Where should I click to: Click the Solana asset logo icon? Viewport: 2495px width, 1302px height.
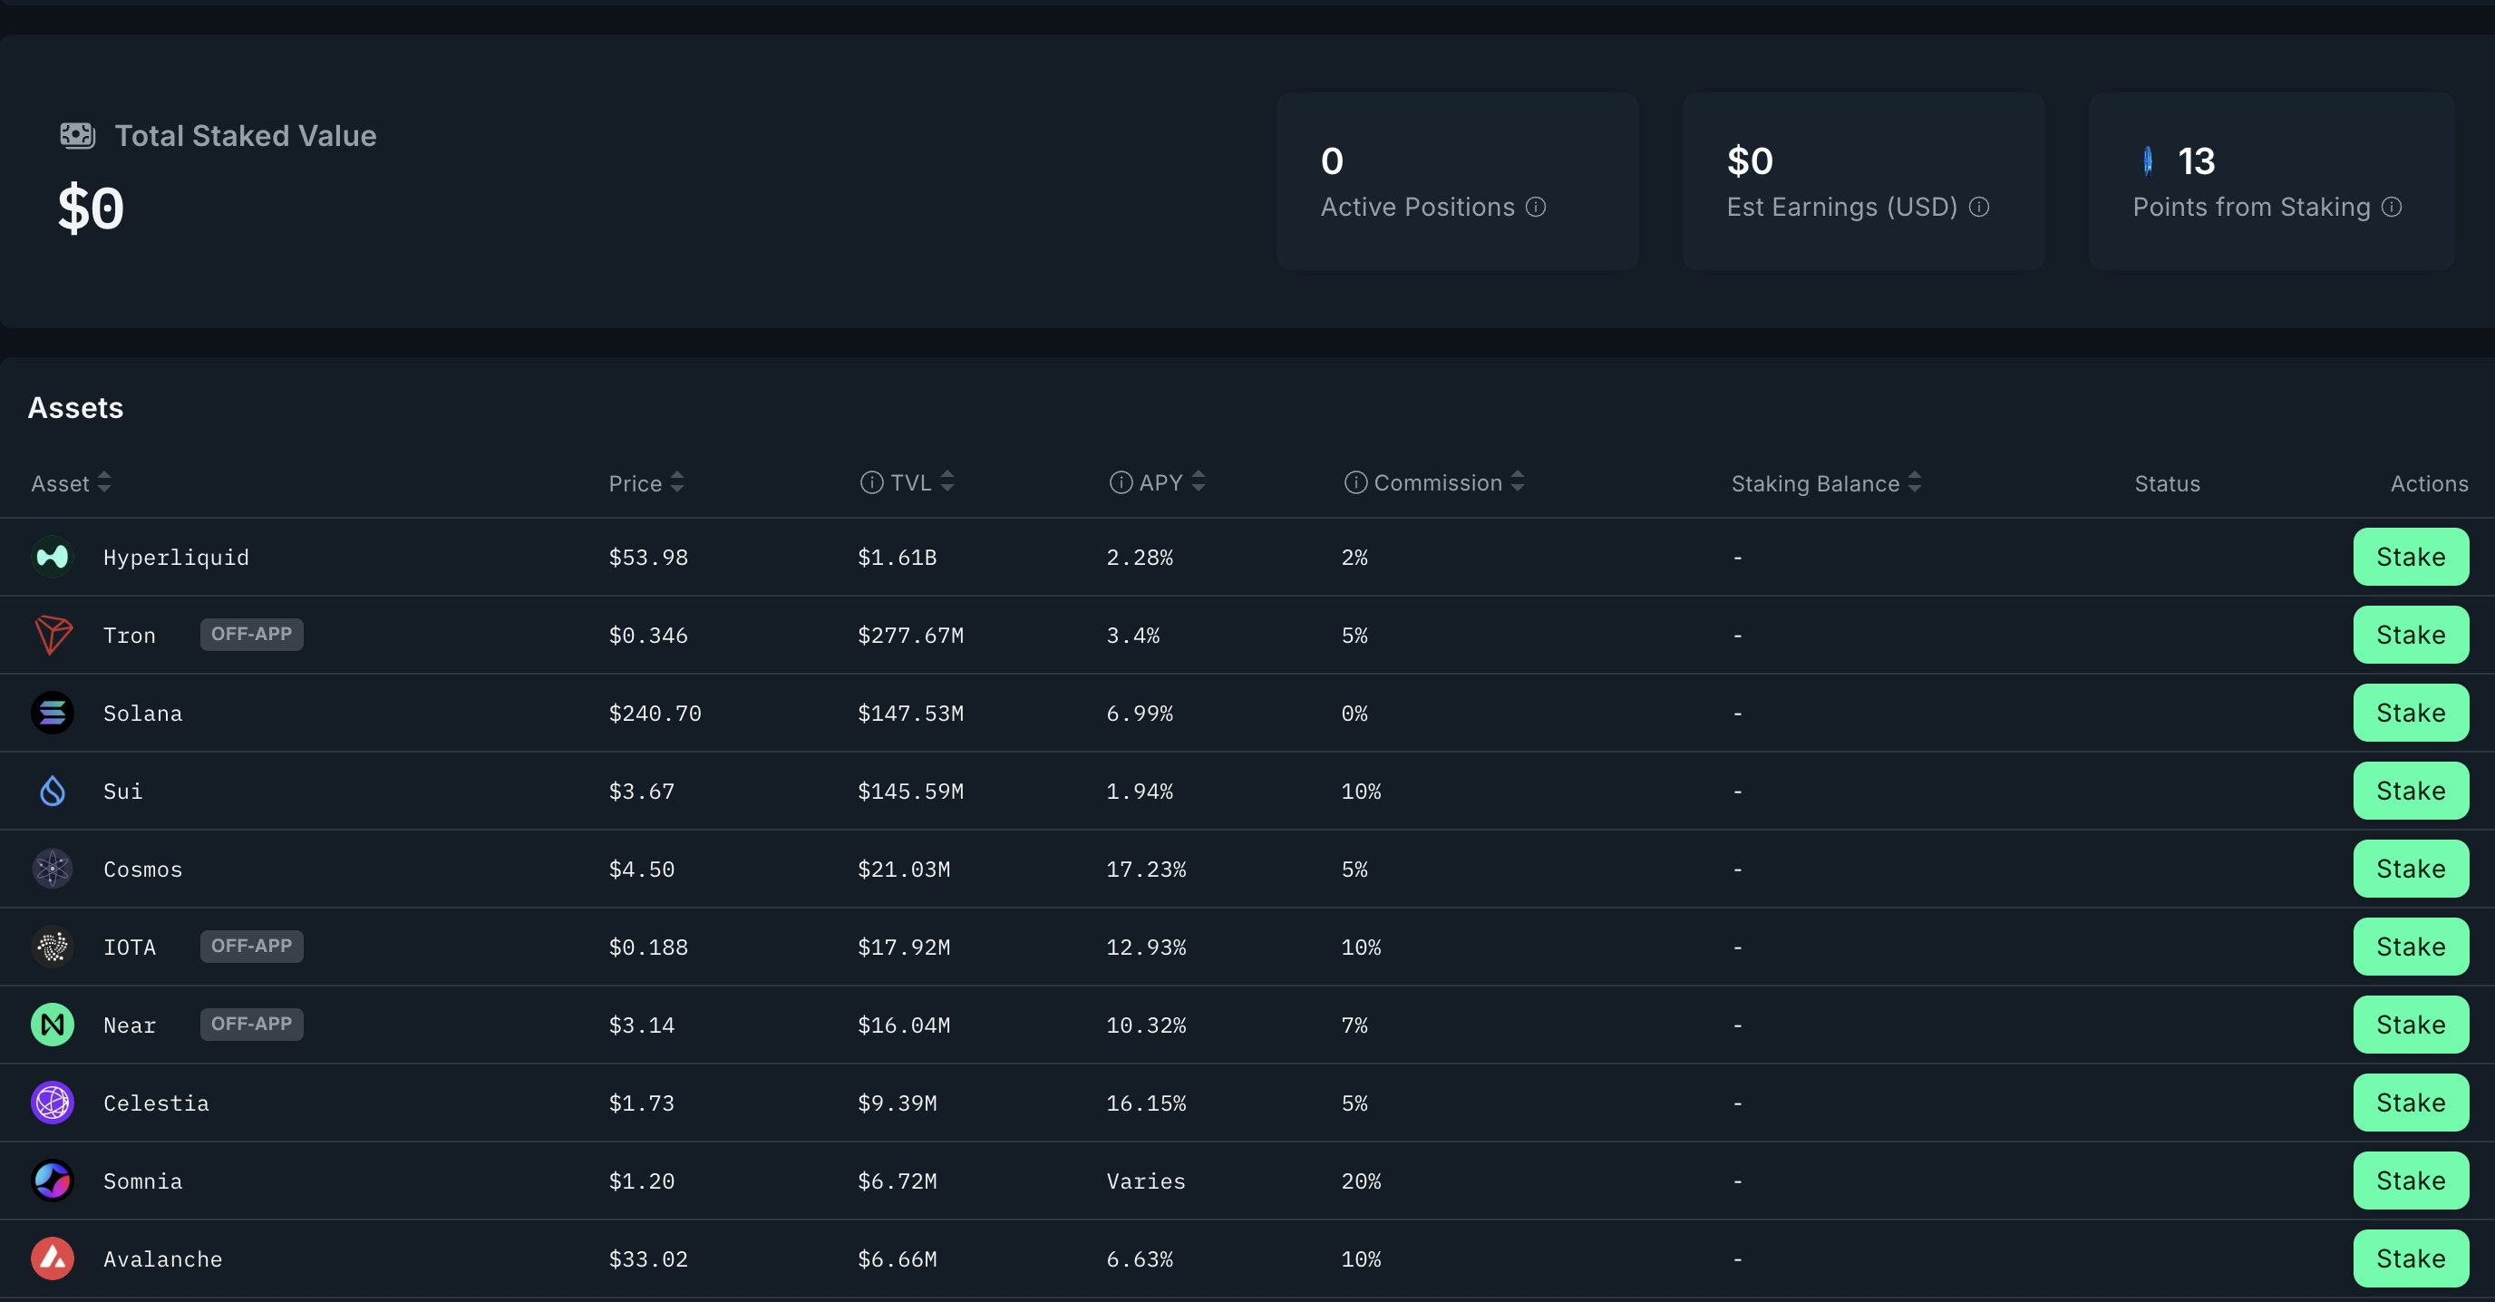(53, 713)
